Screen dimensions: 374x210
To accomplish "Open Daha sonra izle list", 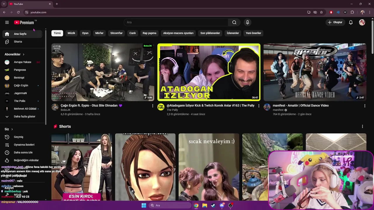I will point(22,153).
